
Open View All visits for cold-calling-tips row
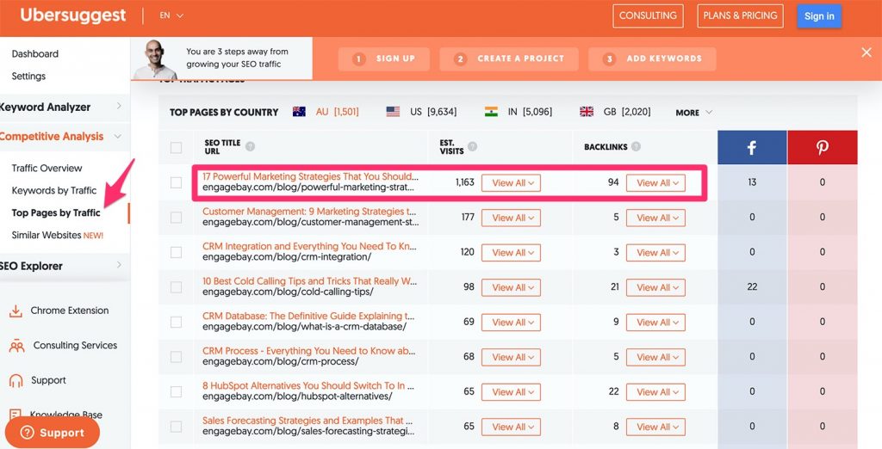click(x=511, y=287)
